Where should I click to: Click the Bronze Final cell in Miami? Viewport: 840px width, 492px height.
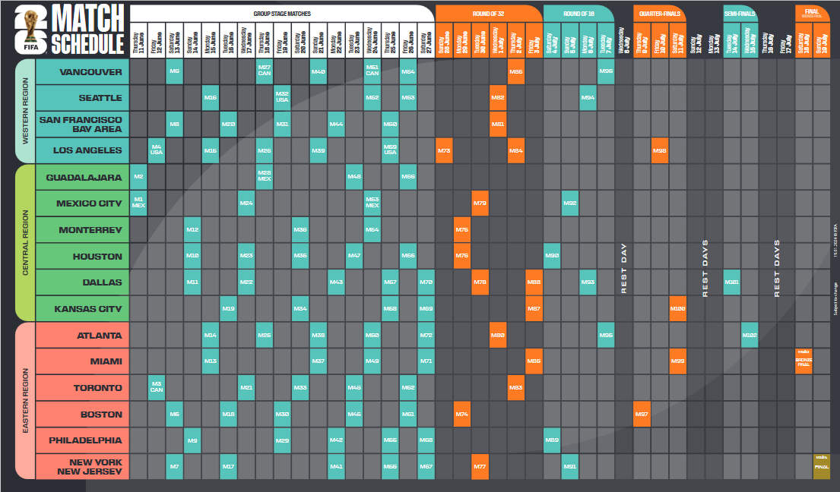[x=804, y=361]
